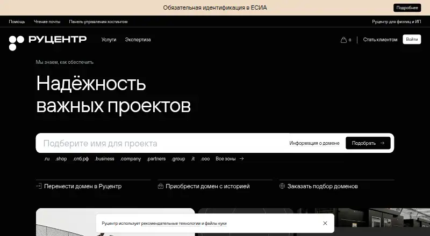
Task: Select the .business zone
Action: point(104,159)
